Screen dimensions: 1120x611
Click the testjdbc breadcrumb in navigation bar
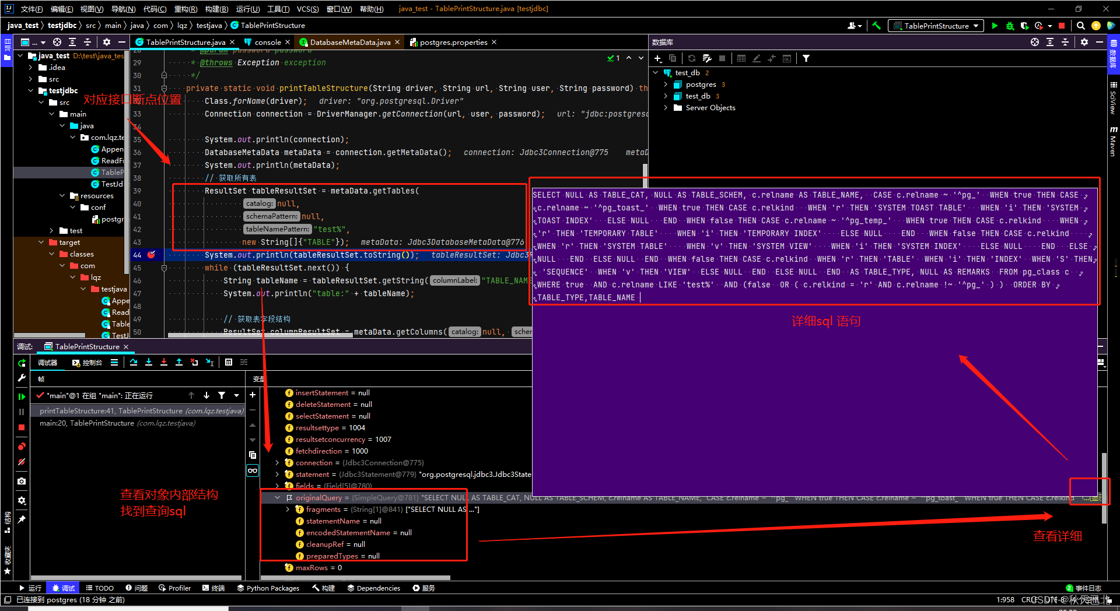62,26
